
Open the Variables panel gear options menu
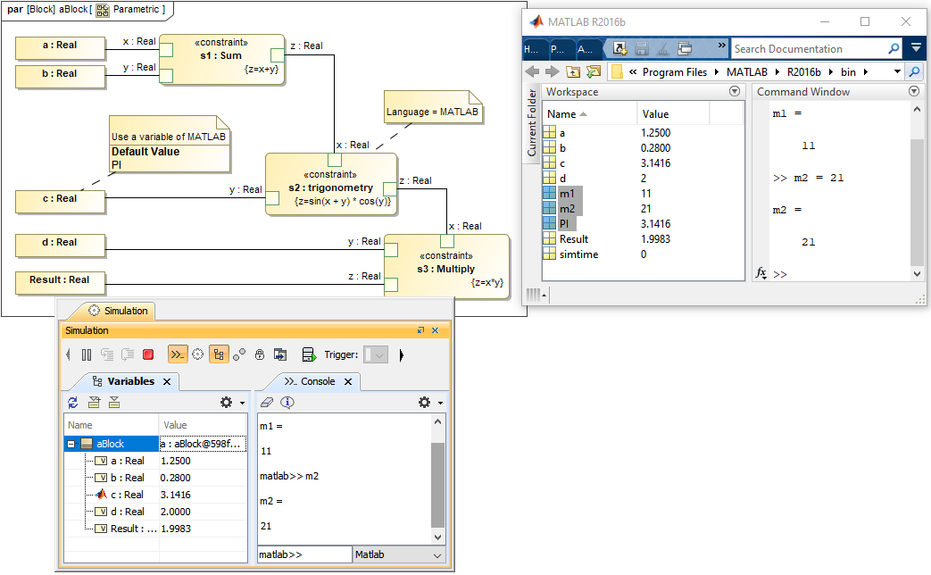(x=228, y=403)
